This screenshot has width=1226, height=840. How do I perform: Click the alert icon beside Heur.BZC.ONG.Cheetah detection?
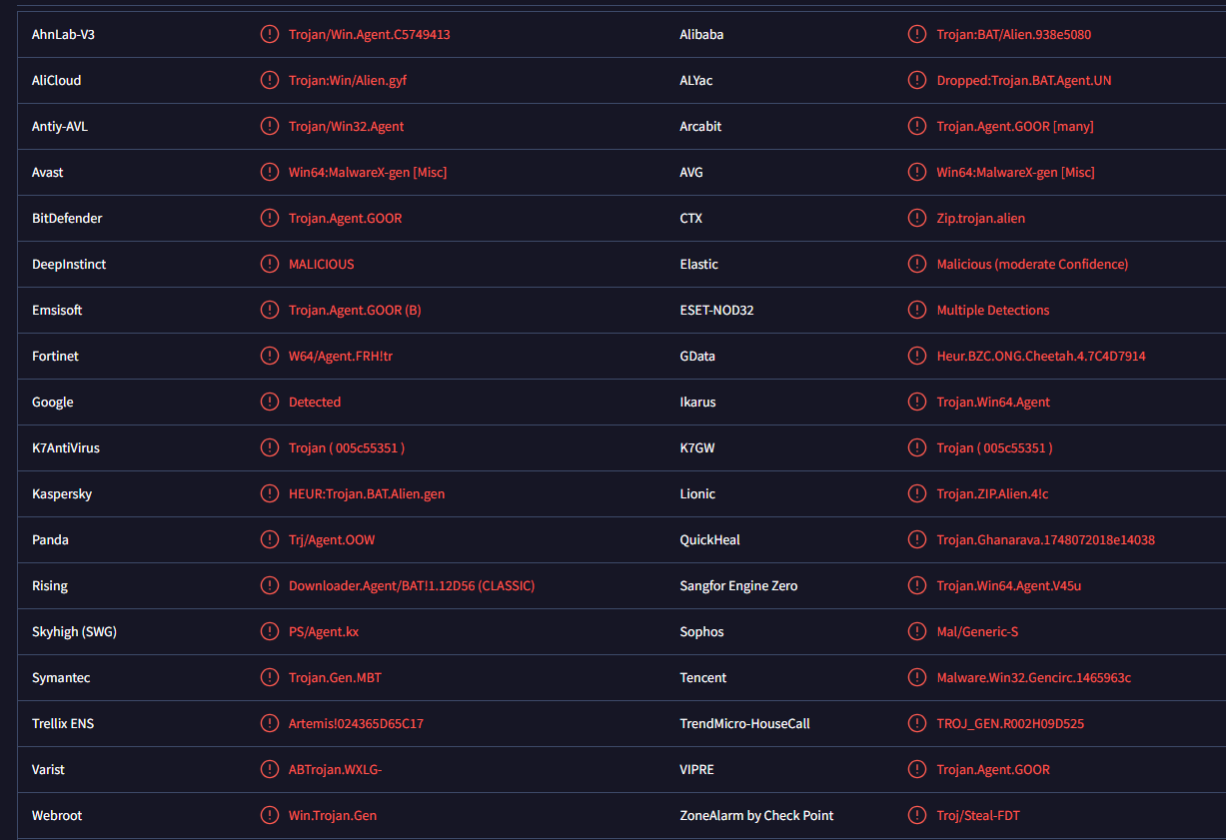(917, 356)
